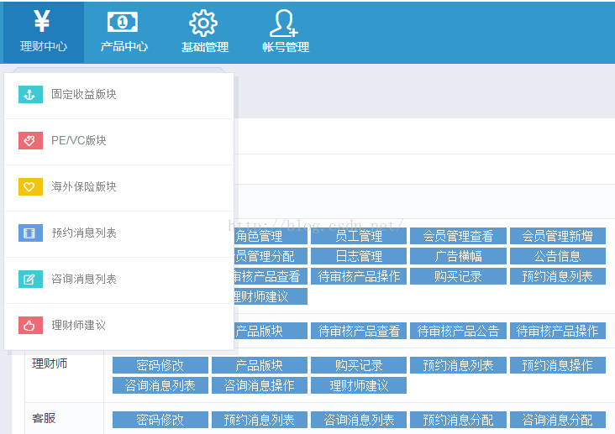This screenshot has width=615, height=434.
Task: Select 固定收益版块 in the dropdown menu
Action: click(118, 95)
